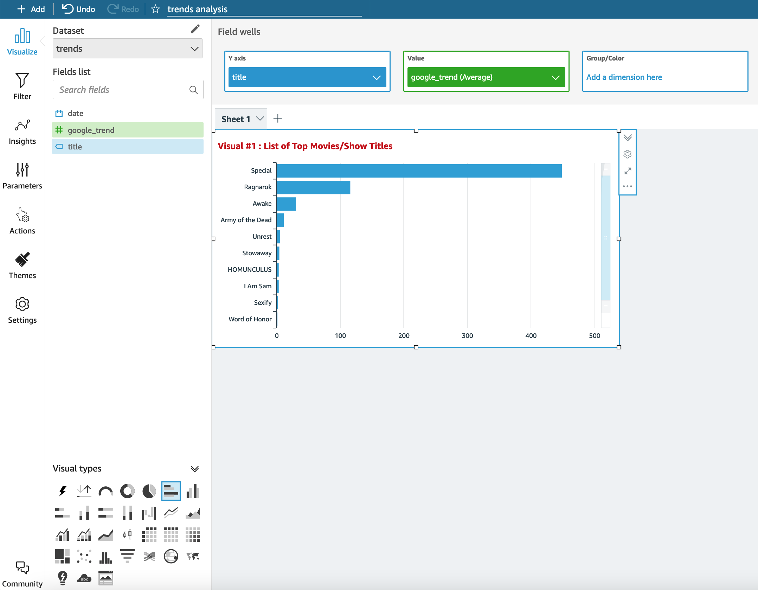Viewport: 758px width, 590px height.
Task: Maximize the visual with the expand icon
Action: [628, 171]
